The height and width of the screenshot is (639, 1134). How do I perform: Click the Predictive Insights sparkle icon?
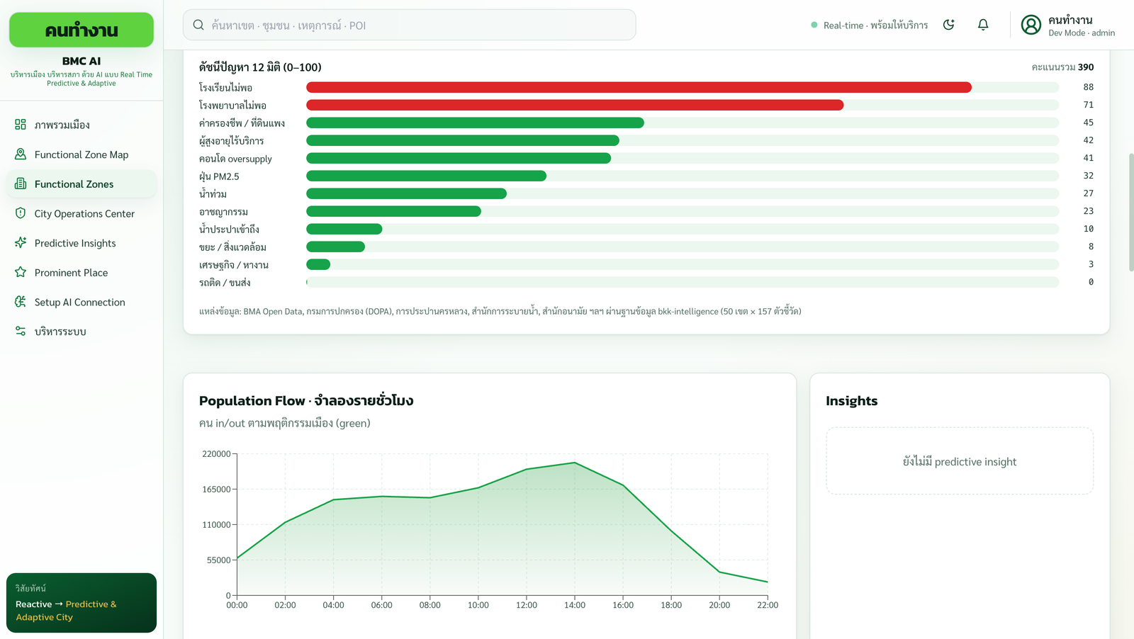[21, 242]
